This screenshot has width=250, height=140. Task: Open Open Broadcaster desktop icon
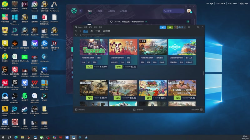pyautogui.click(x=15, y=98)
